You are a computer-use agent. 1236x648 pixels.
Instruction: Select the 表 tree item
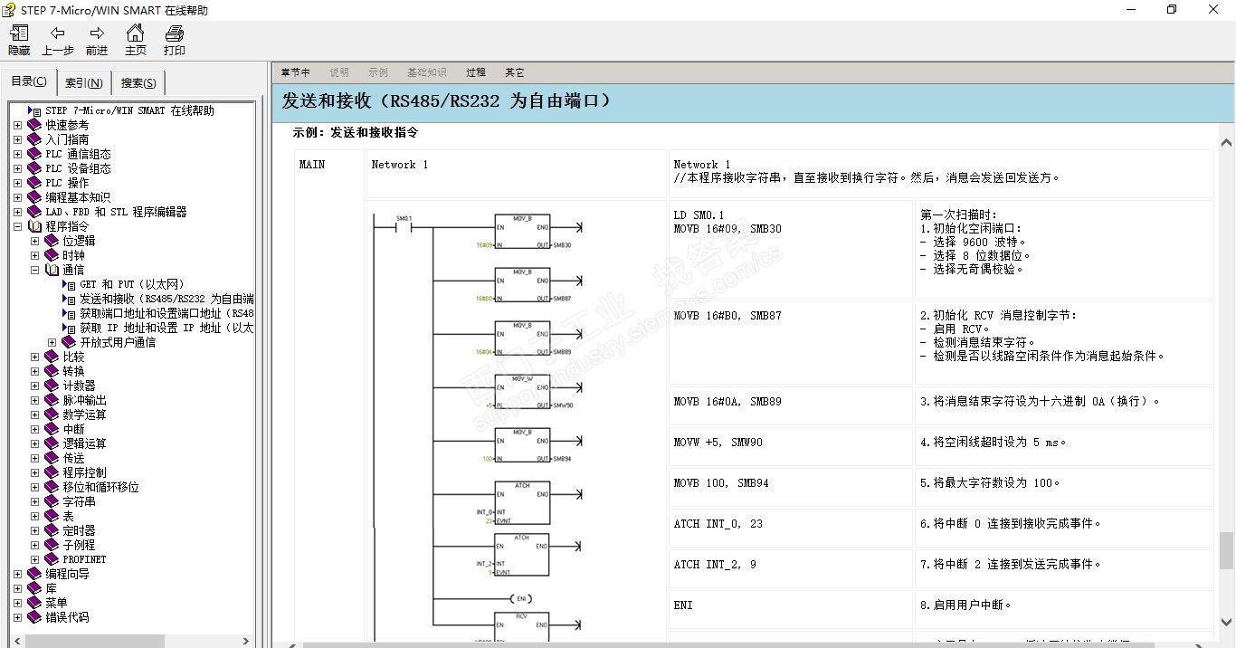click(68, 516)
